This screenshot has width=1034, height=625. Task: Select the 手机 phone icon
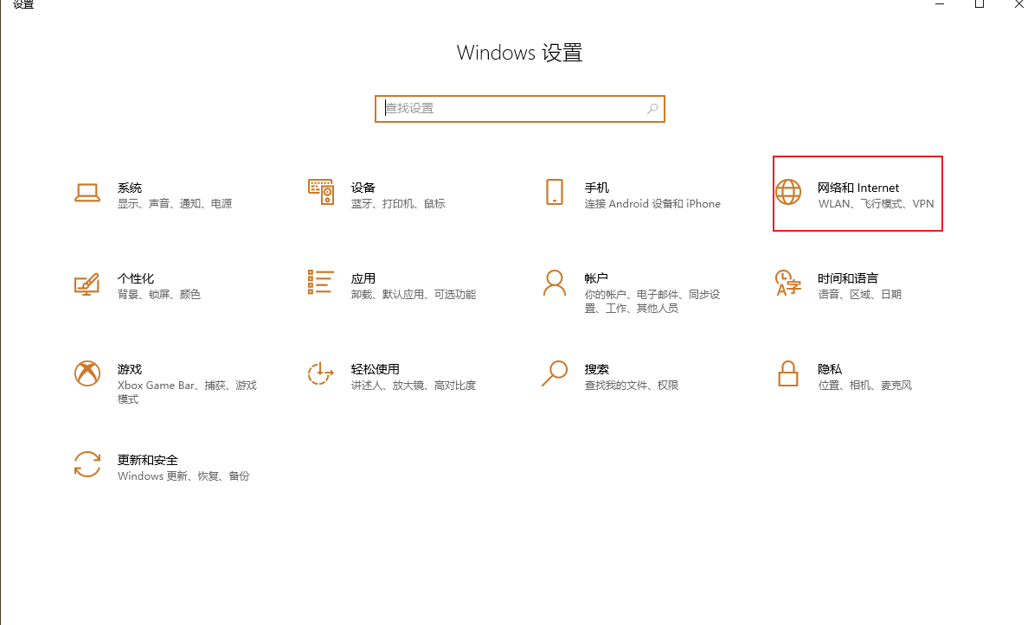[555, 192]
